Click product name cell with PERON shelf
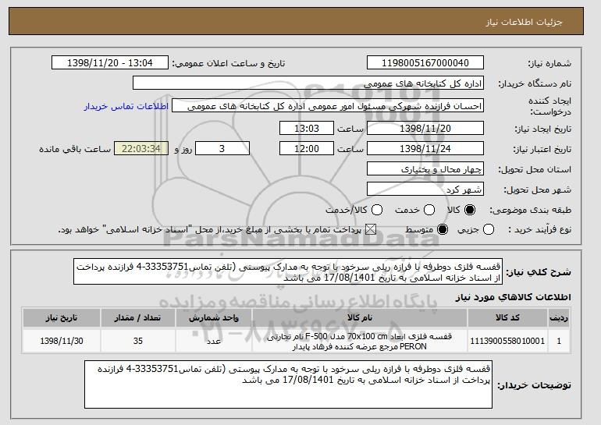The width and height of the screenshot is (601, 425). [x=360, y=341]
